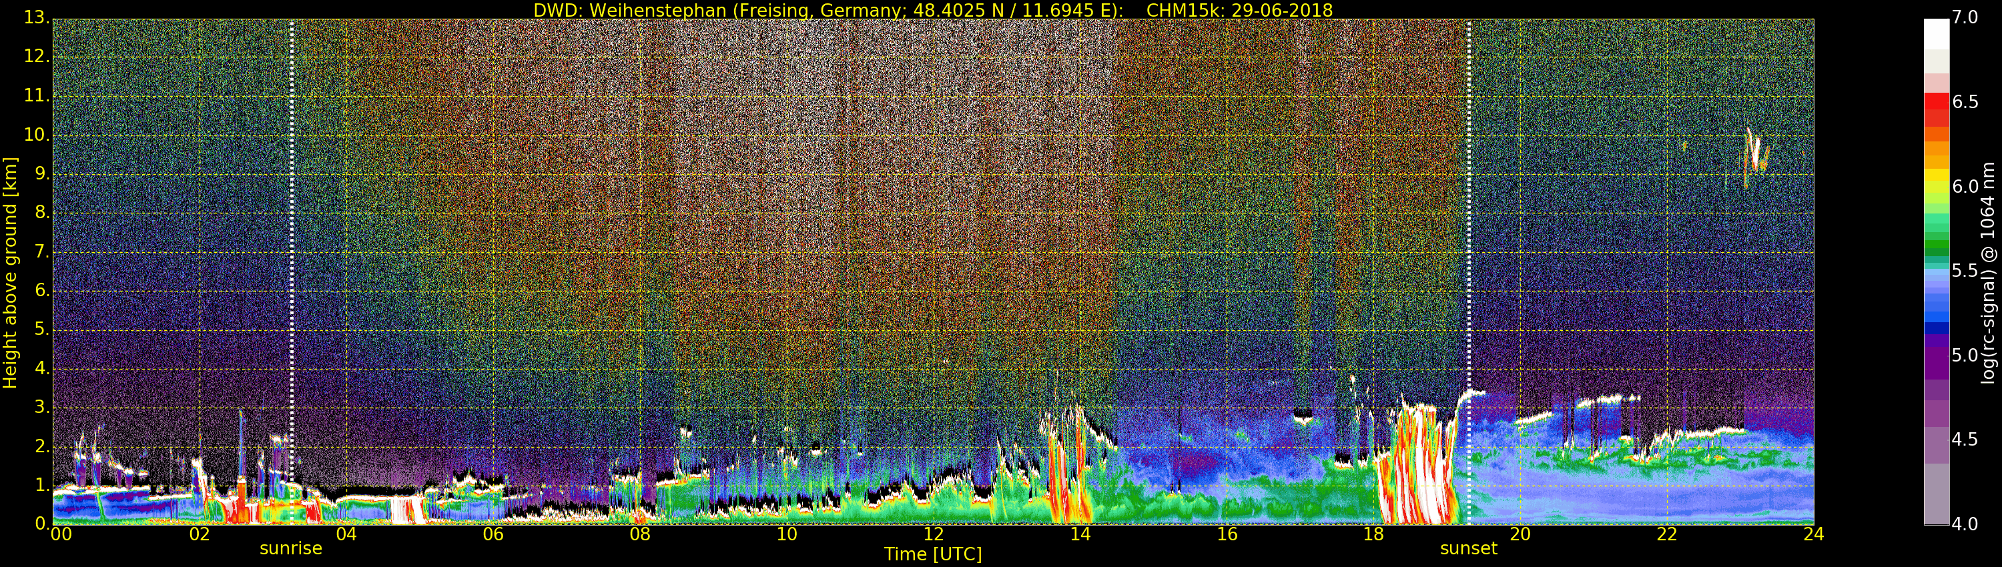2002x567 pixels.
Task: Click the colorbar tick label '5.0'
Action: pos(1965,356)
